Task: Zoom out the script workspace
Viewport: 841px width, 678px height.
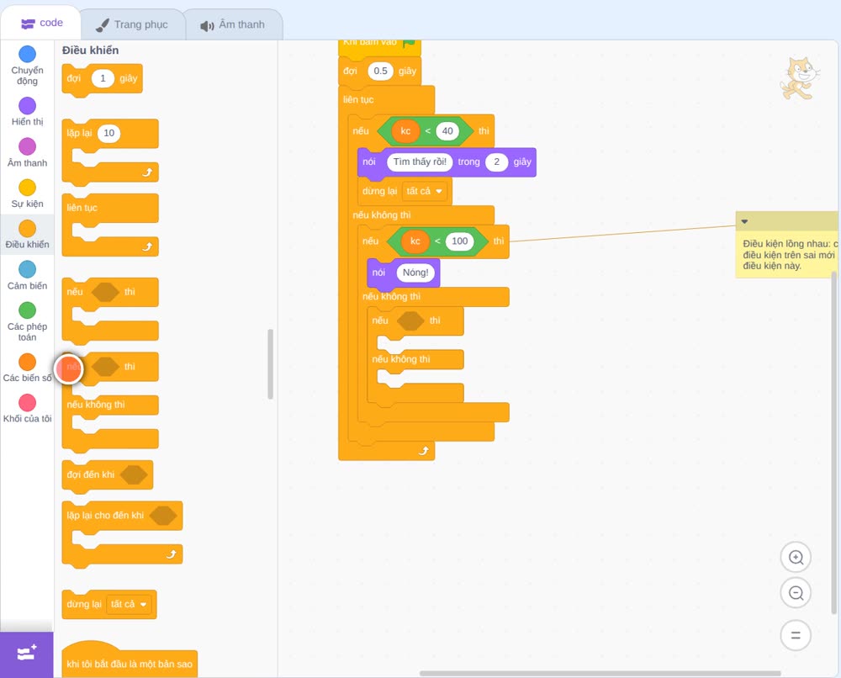Action: pyautogui.click(x=796, y=593)
